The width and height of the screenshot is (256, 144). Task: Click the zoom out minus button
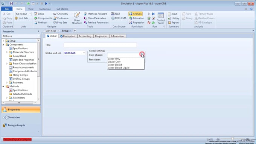click(218, 139)
